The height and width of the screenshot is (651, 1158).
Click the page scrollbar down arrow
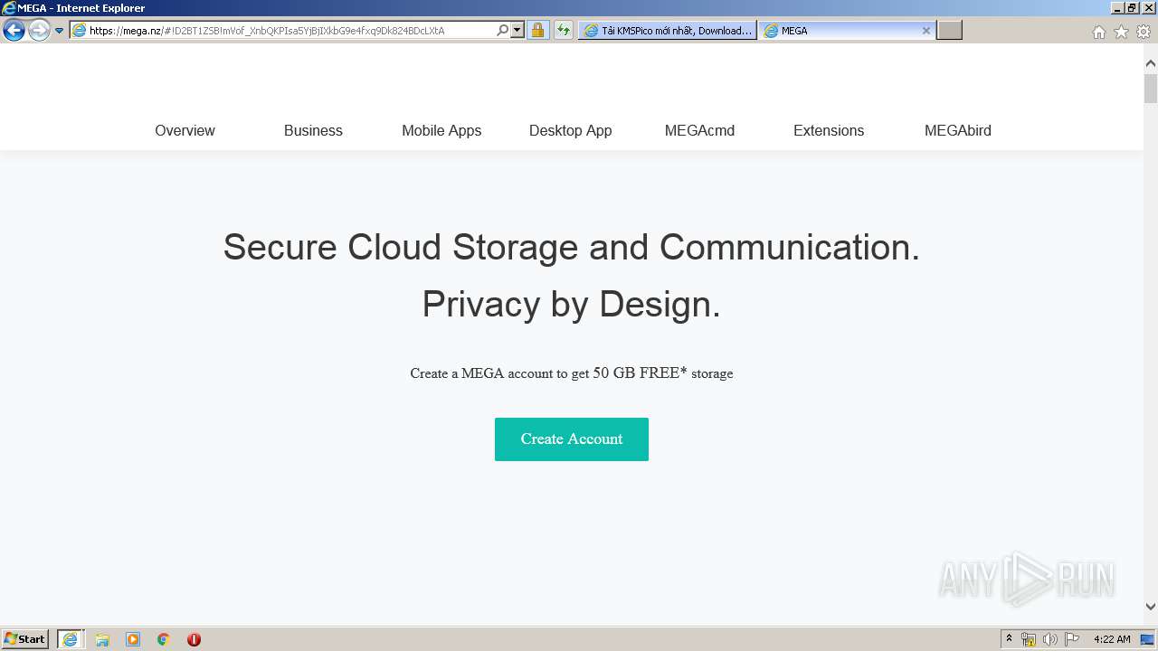pos(1151,608)
